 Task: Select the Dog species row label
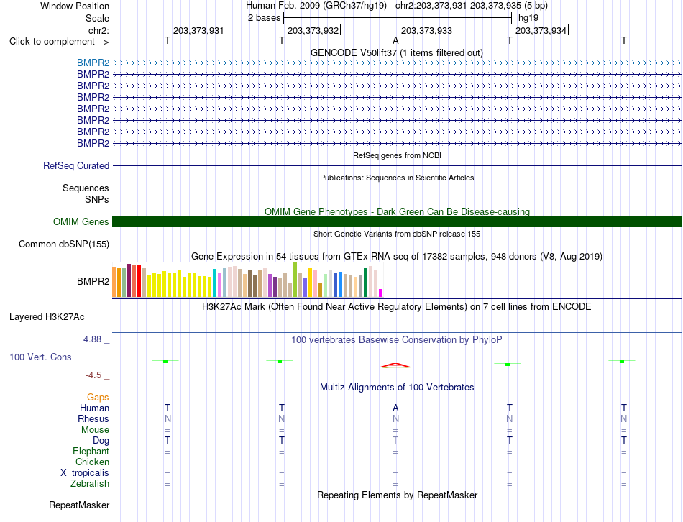101,441
